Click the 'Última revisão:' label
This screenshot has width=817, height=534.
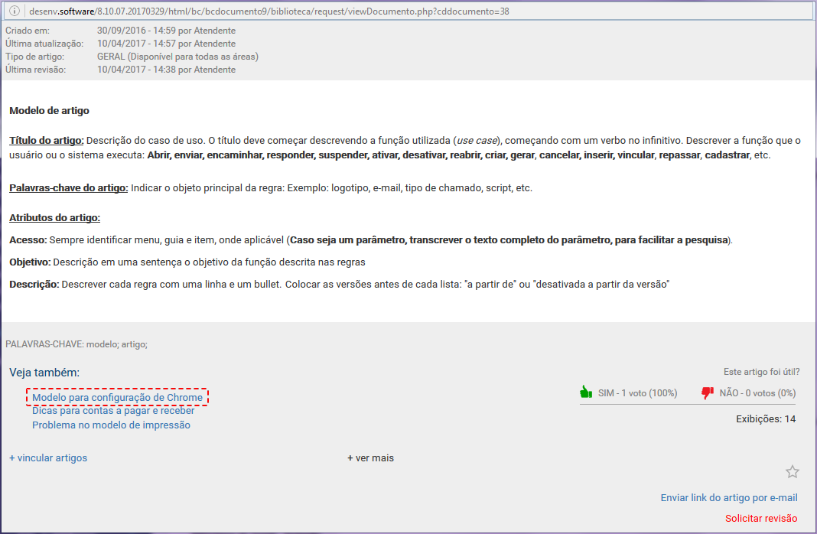(35, 70)
